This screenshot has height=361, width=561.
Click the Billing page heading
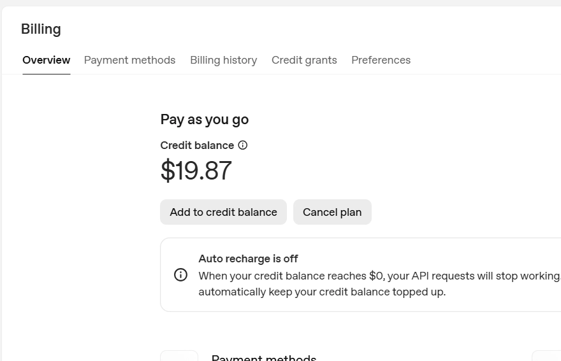click(x=41, y=29)
